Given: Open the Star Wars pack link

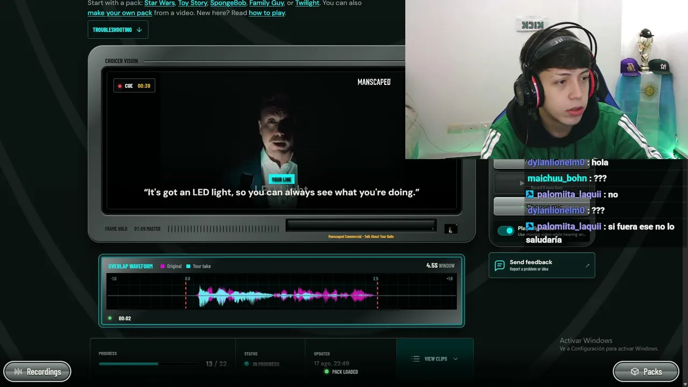Looking at the screenshot, I should click(x=160, y=3).
